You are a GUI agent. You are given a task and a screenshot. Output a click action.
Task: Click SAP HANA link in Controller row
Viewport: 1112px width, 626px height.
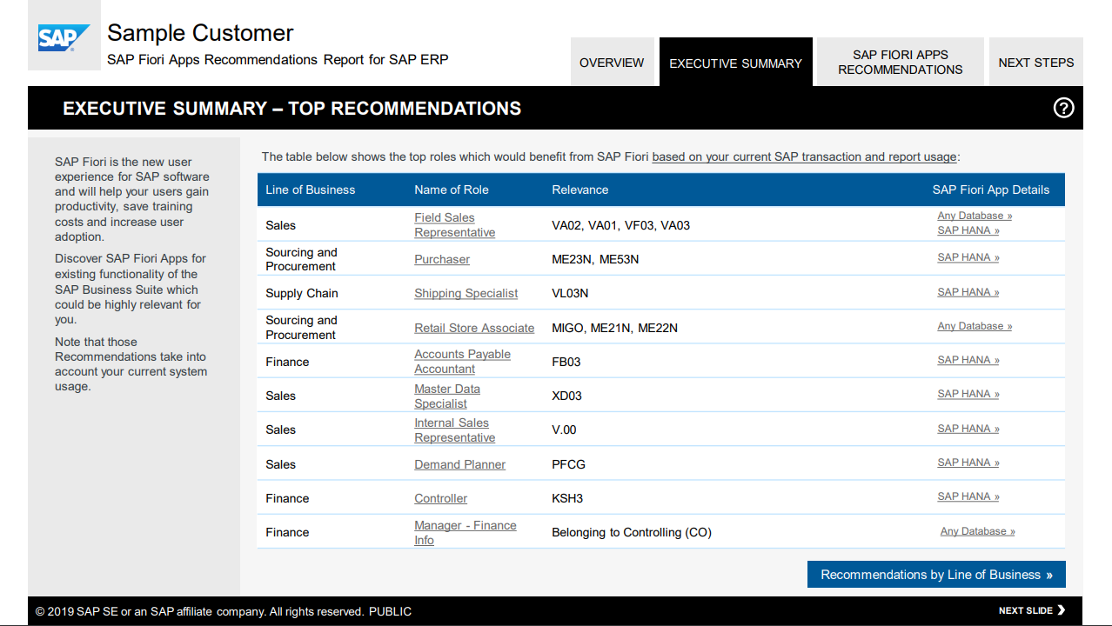click(968, 496)
